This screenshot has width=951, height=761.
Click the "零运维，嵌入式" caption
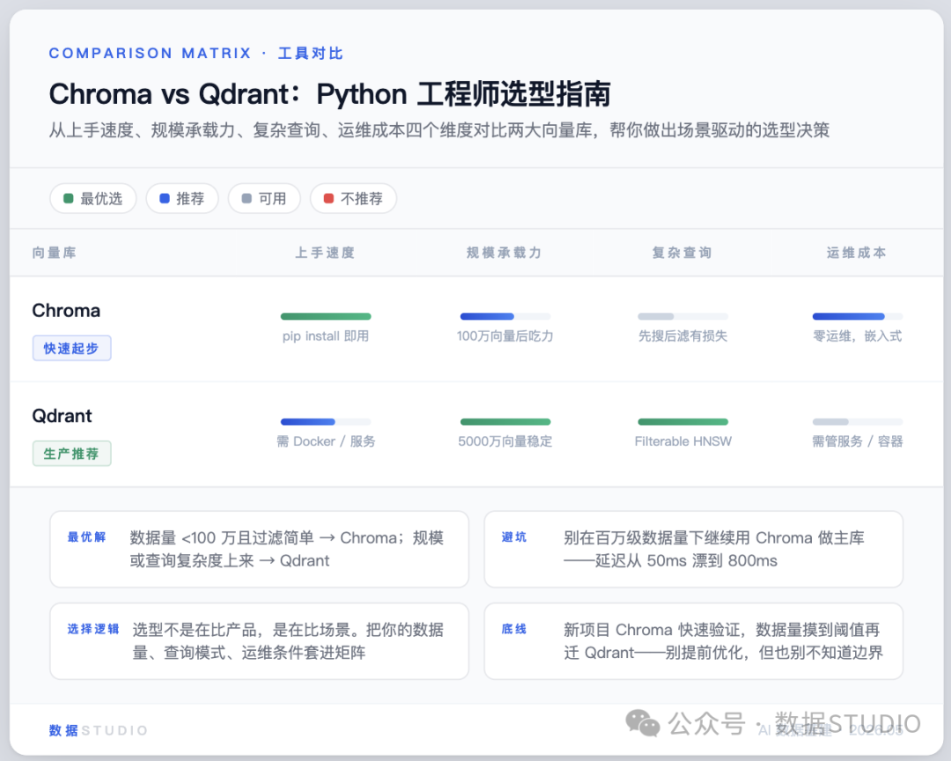[858, 336]
